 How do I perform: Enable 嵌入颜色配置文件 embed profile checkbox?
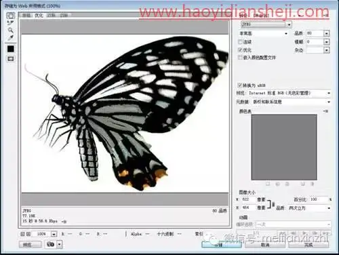point(240,58)
